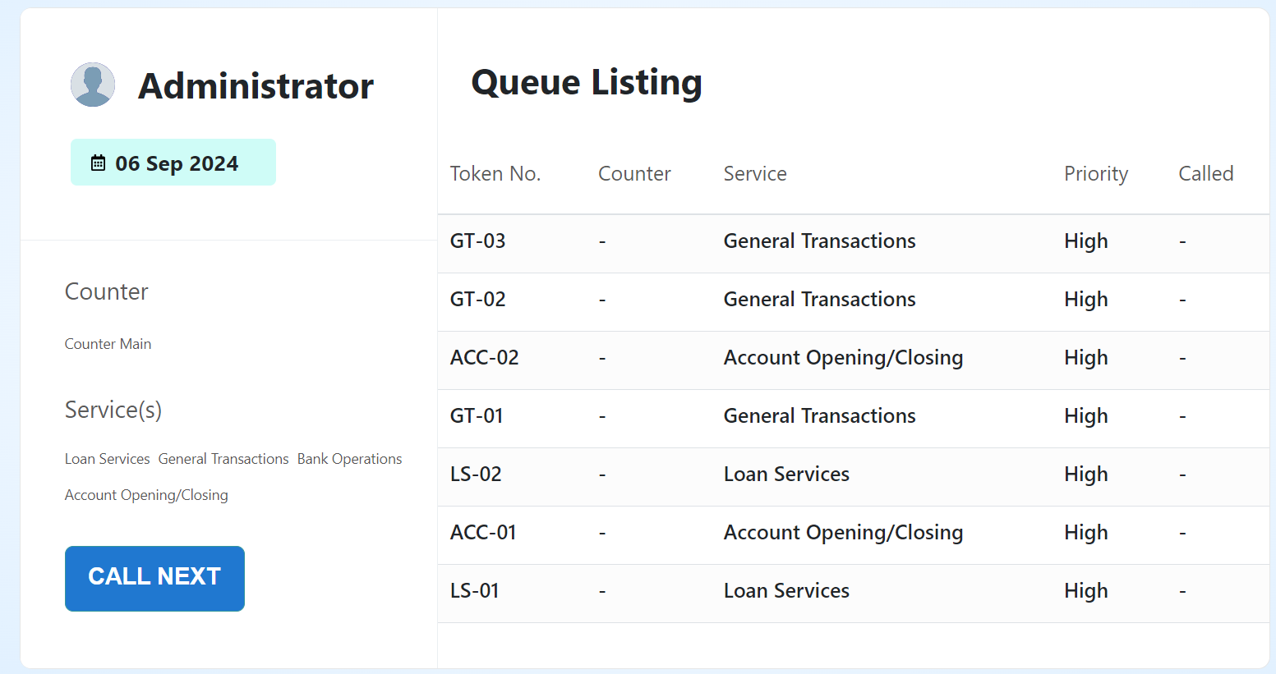Click the calendar icon beside the date
This screenshot has height=674, width=1276.
coord(98,163)
